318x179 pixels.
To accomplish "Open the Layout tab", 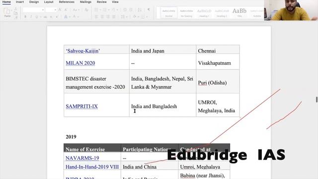I will (49, 2).
